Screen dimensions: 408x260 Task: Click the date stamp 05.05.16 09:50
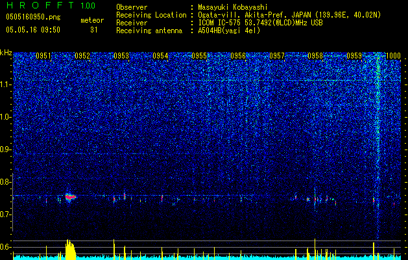pos(33,30)
